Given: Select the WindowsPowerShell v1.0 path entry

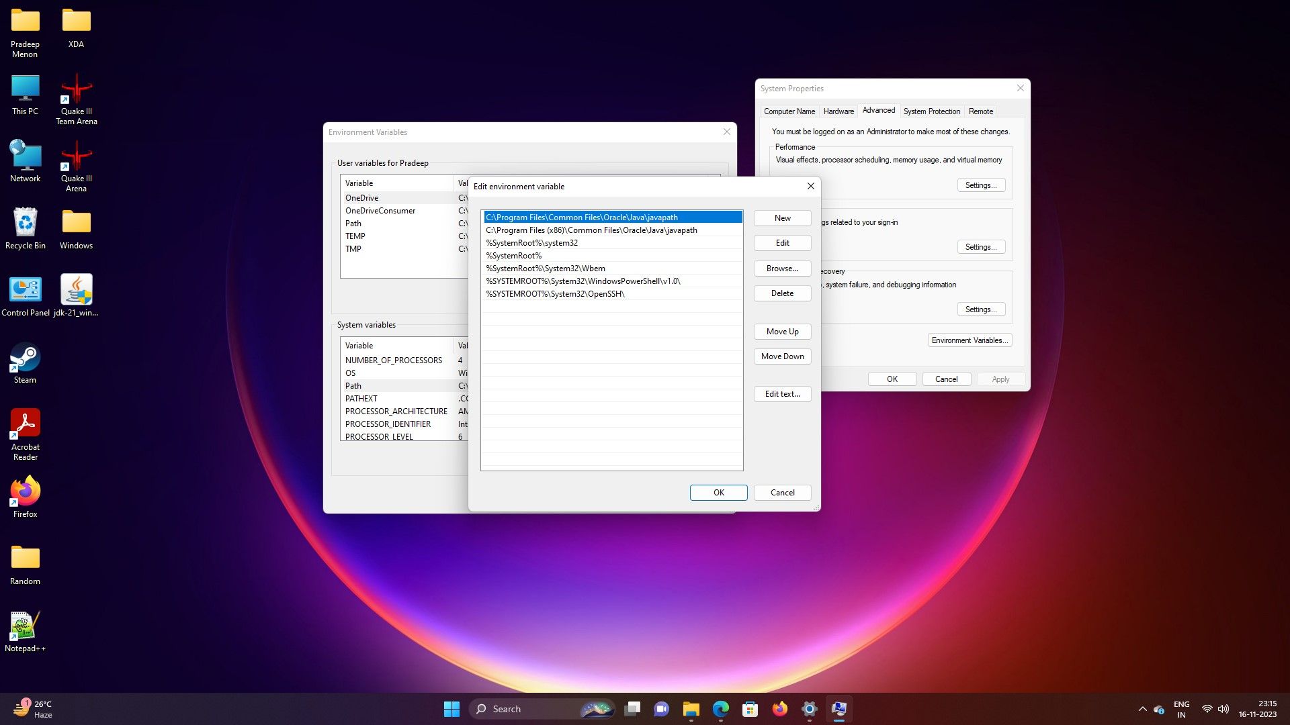Looking at the screenshot, I should 583,281.
